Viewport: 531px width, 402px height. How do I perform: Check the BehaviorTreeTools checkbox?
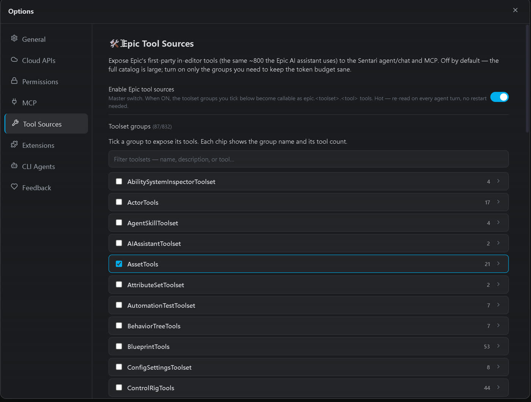tap(119, 326)
